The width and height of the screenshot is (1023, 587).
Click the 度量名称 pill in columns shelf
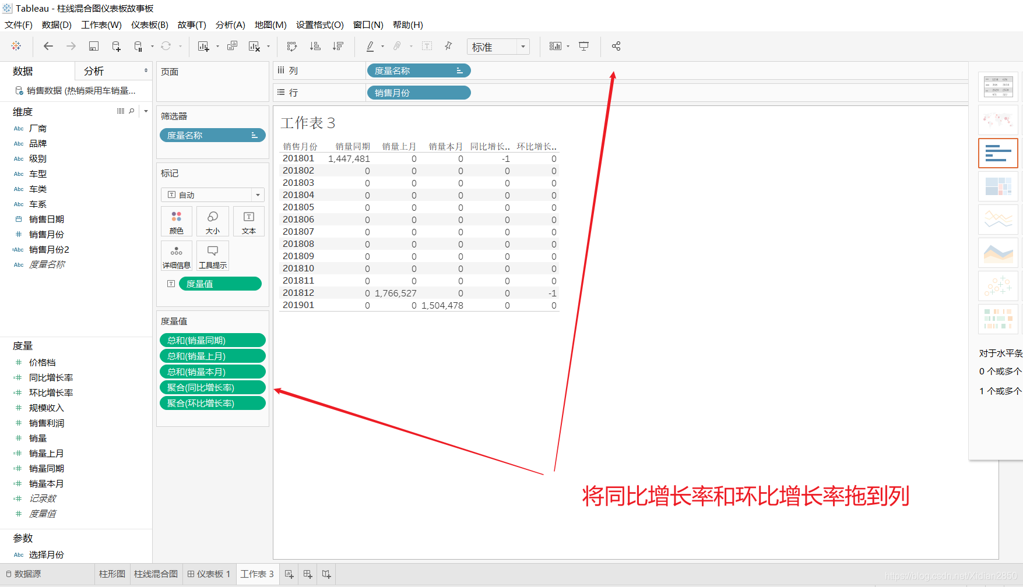pyautogui.click(x=419, y=70)
